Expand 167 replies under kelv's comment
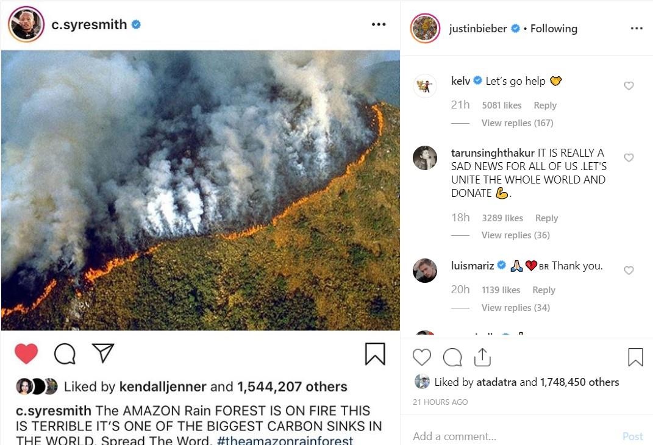The width and height of the screenshot is (653, 445). (x=517, y=123)
